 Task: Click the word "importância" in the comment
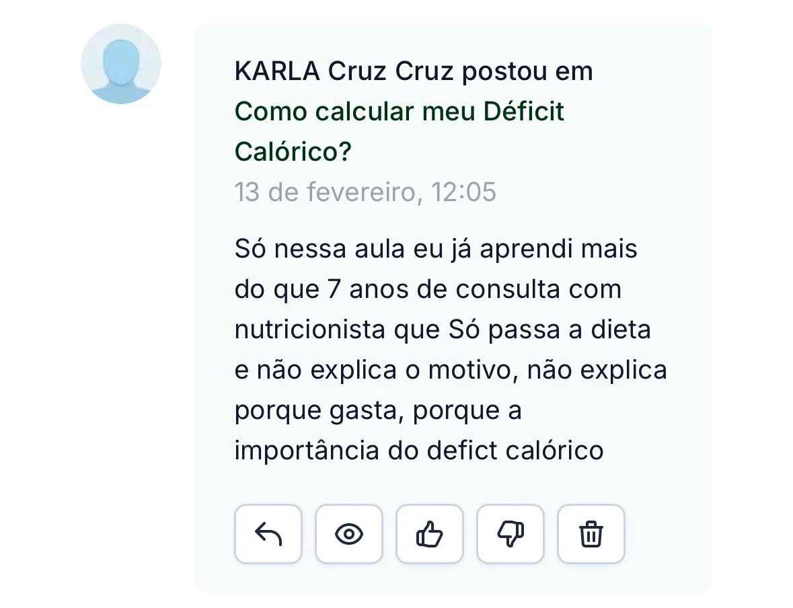pos(307,451)
